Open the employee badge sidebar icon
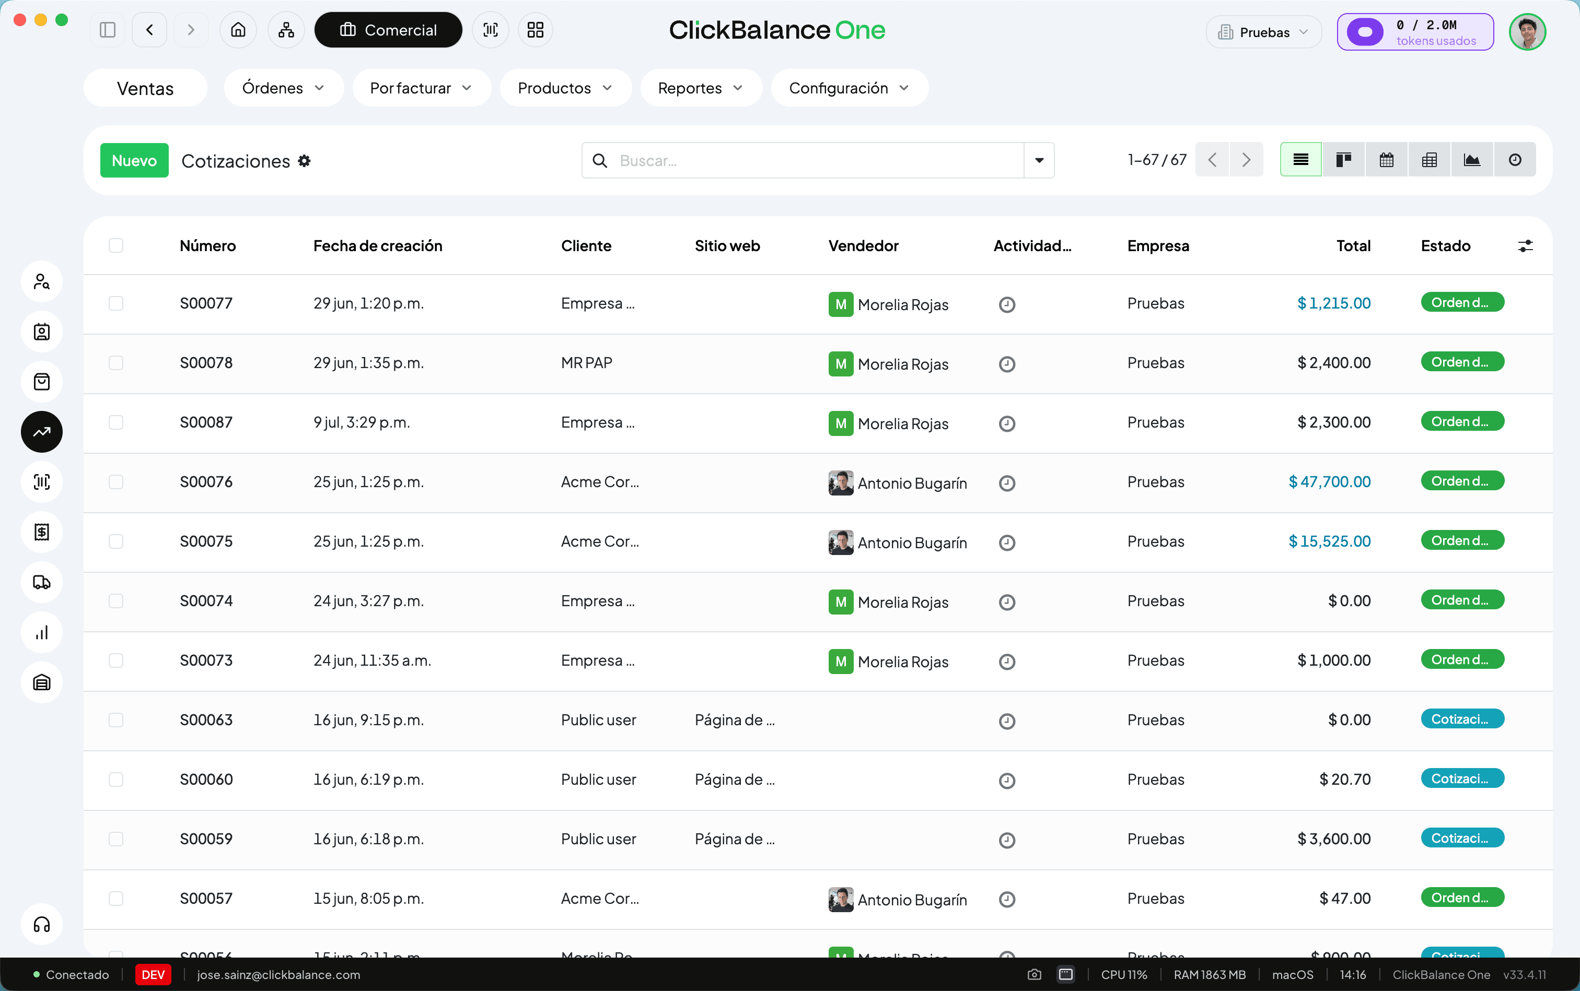Image resolution: width=1580 pixels, height=991 pixels. click(x=42, y=332)
